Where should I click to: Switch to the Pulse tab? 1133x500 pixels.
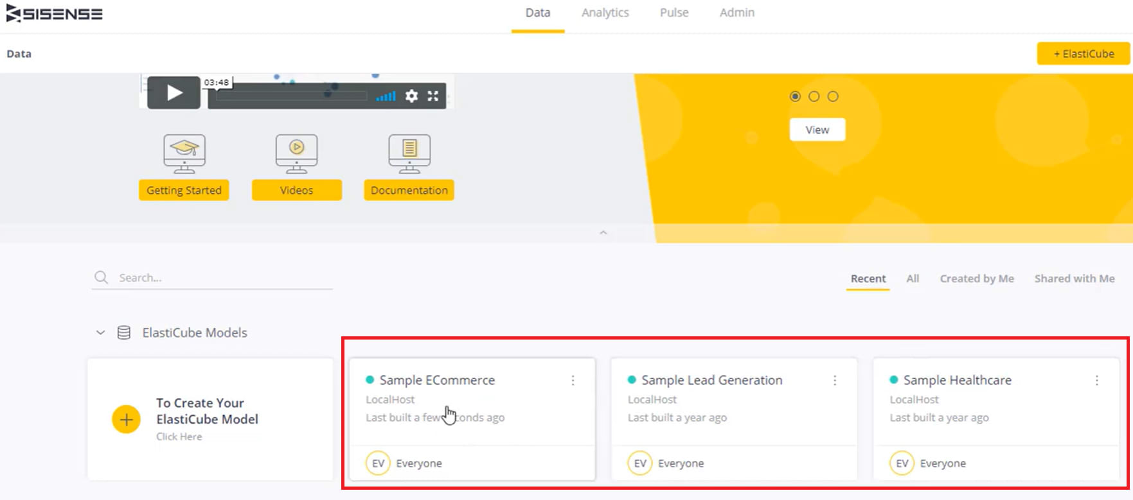click(x=674, y=13)
